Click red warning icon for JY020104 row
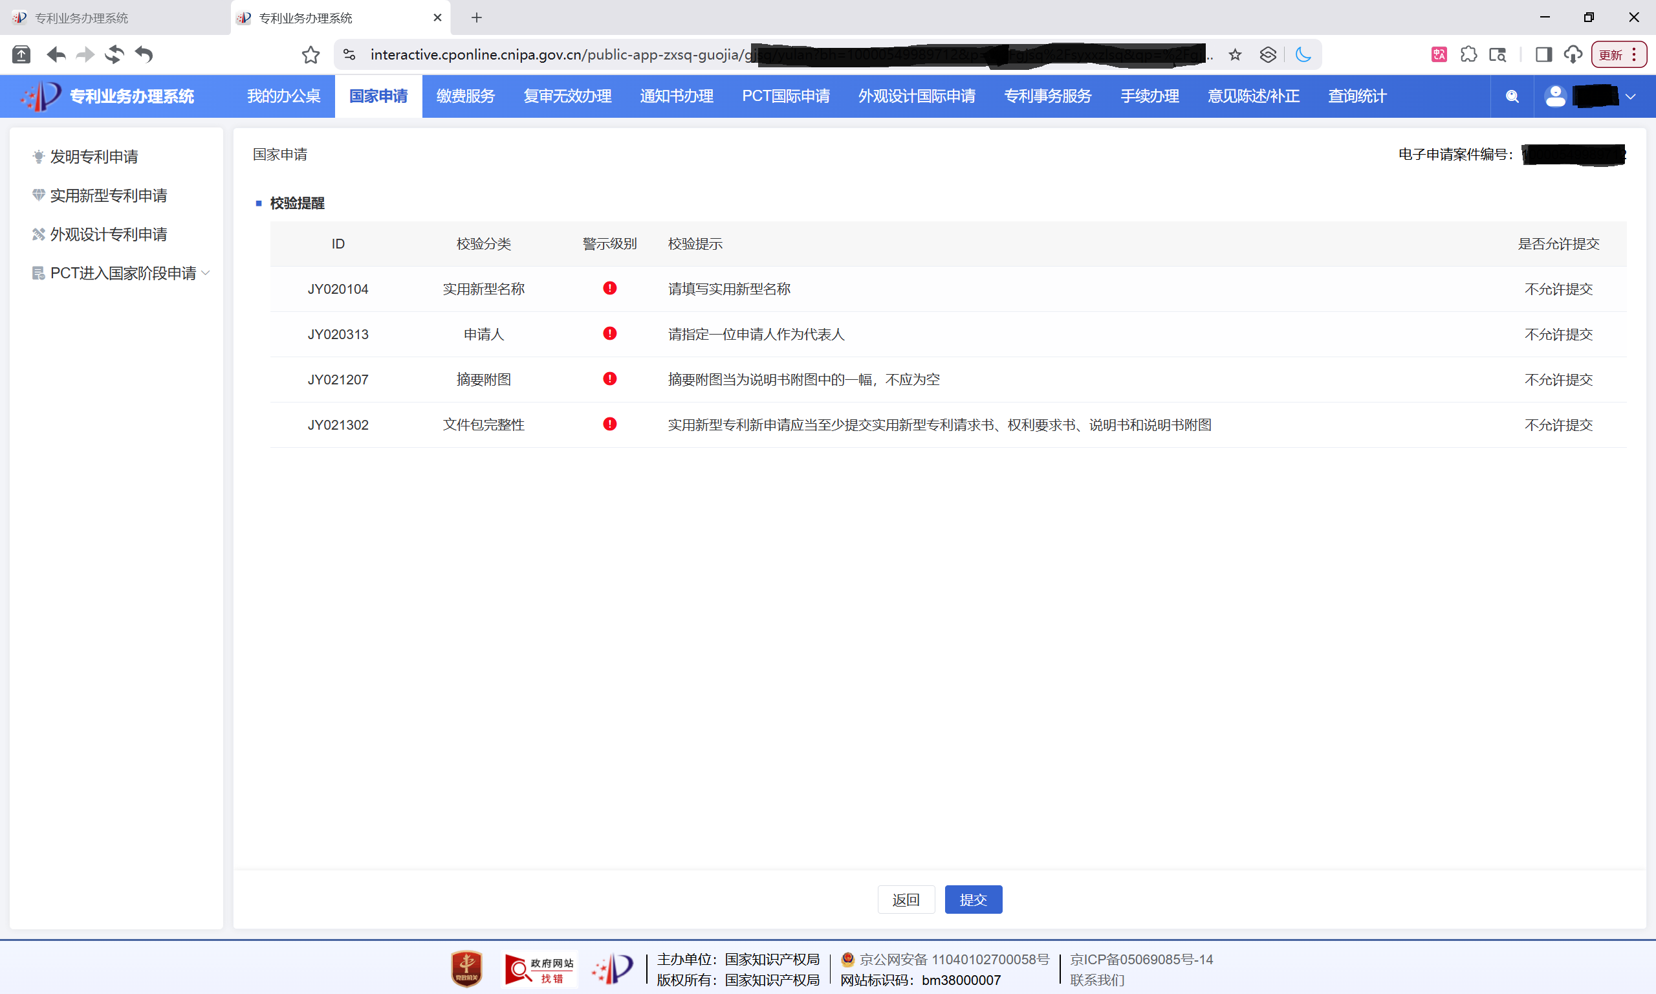1656x994 pixels. (x=609, y=289)
